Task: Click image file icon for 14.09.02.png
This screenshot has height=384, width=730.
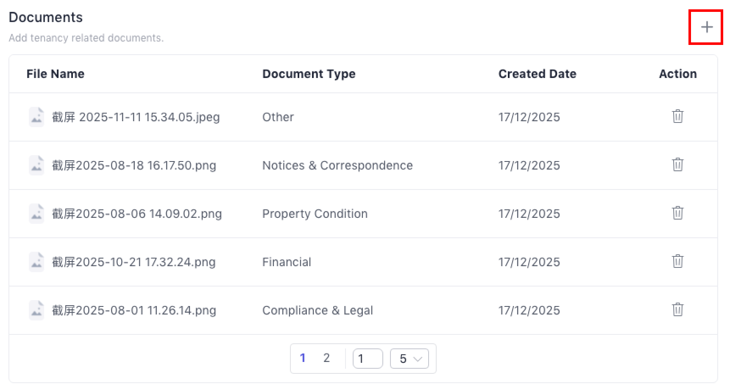Action: (x=36, y=214)
